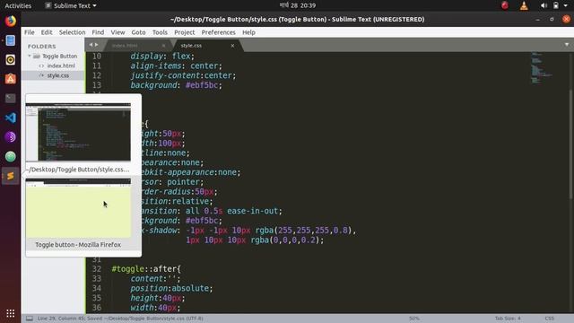Open the Help menu
The image size is (574, 323).
pyautogui.click(x=248, y=32)
